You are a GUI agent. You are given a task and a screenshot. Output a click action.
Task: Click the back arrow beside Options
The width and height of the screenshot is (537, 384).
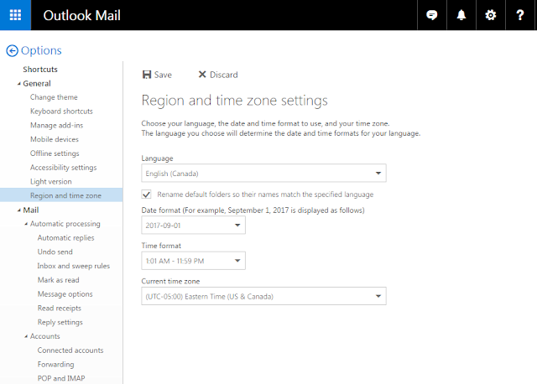[12, 50]
